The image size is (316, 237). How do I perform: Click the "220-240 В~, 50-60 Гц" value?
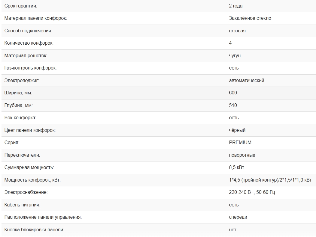[252, 192]
